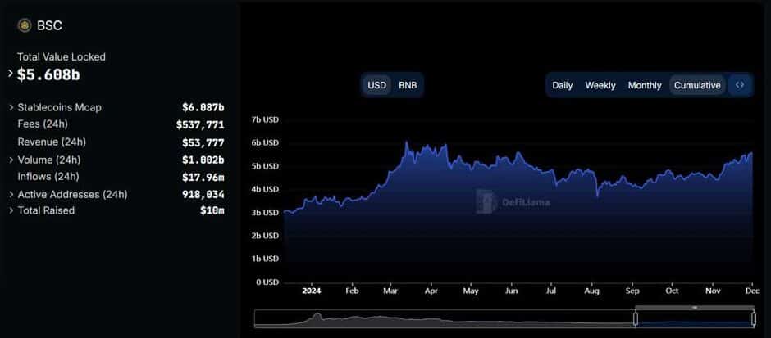Click the left handle of the range slider
771x338 pixels.
[x=636, y=319]
